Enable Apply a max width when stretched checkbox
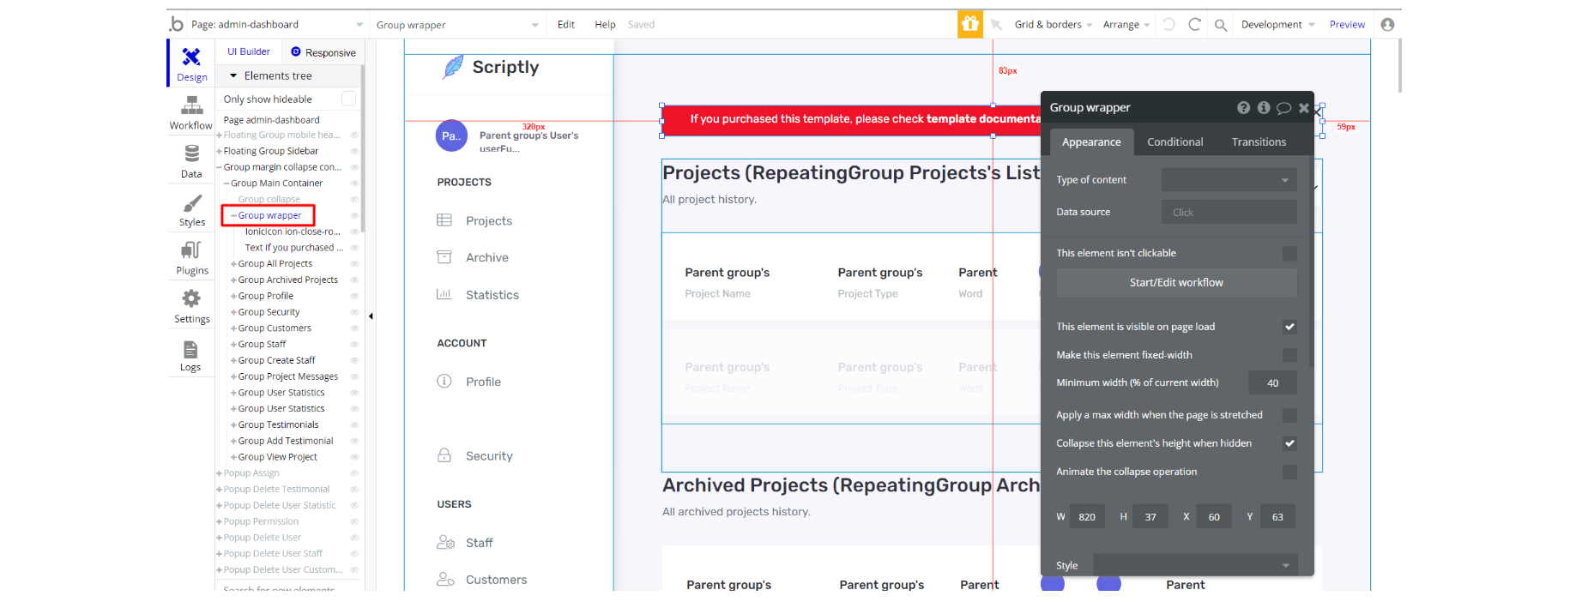This screenshot has width=1570, height=602. click(x=1289, y=416)
